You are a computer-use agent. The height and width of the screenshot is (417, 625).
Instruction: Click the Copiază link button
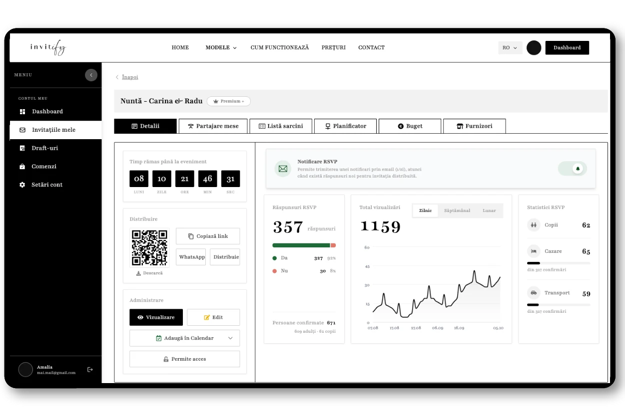[x=208, y=236]
